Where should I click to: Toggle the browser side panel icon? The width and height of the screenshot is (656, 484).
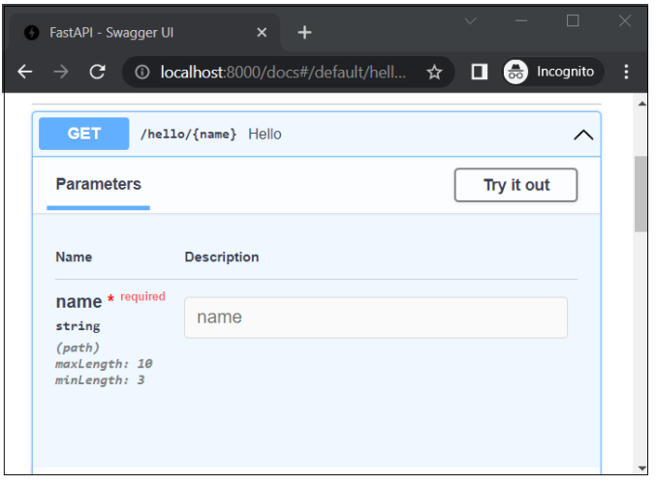coord(479,72)
